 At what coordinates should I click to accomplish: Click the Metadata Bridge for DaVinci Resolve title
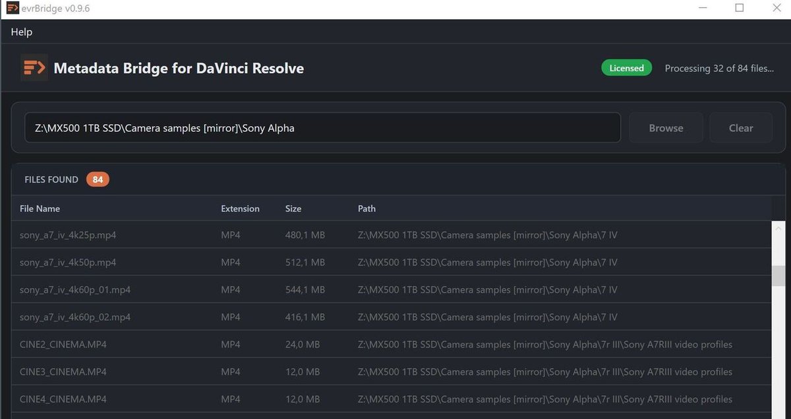tap(179, 68)
